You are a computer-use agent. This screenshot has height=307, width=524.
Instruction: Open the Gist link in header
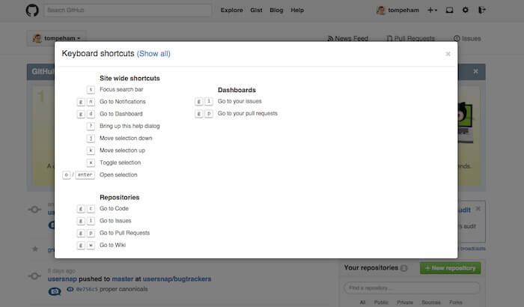point(256,10)
